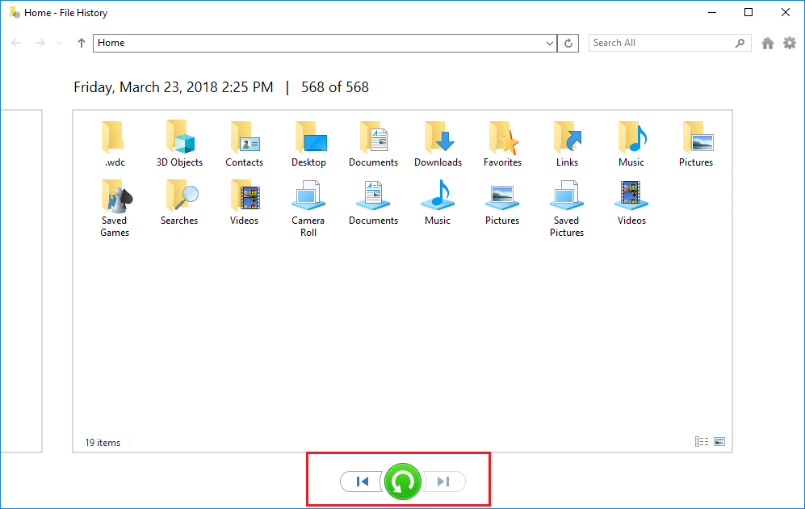Switch to large icons view layout
This screenshot has width=805, height=509.
pos(719,442)
